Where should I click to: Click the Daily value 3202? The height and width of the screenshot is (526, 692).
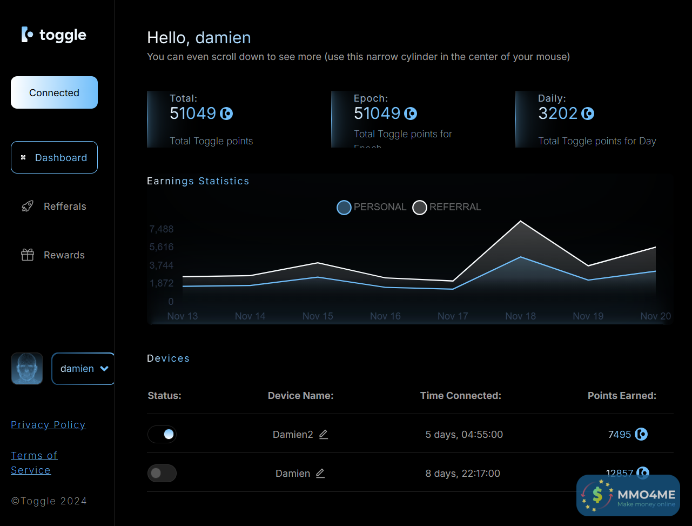[558, 113]
